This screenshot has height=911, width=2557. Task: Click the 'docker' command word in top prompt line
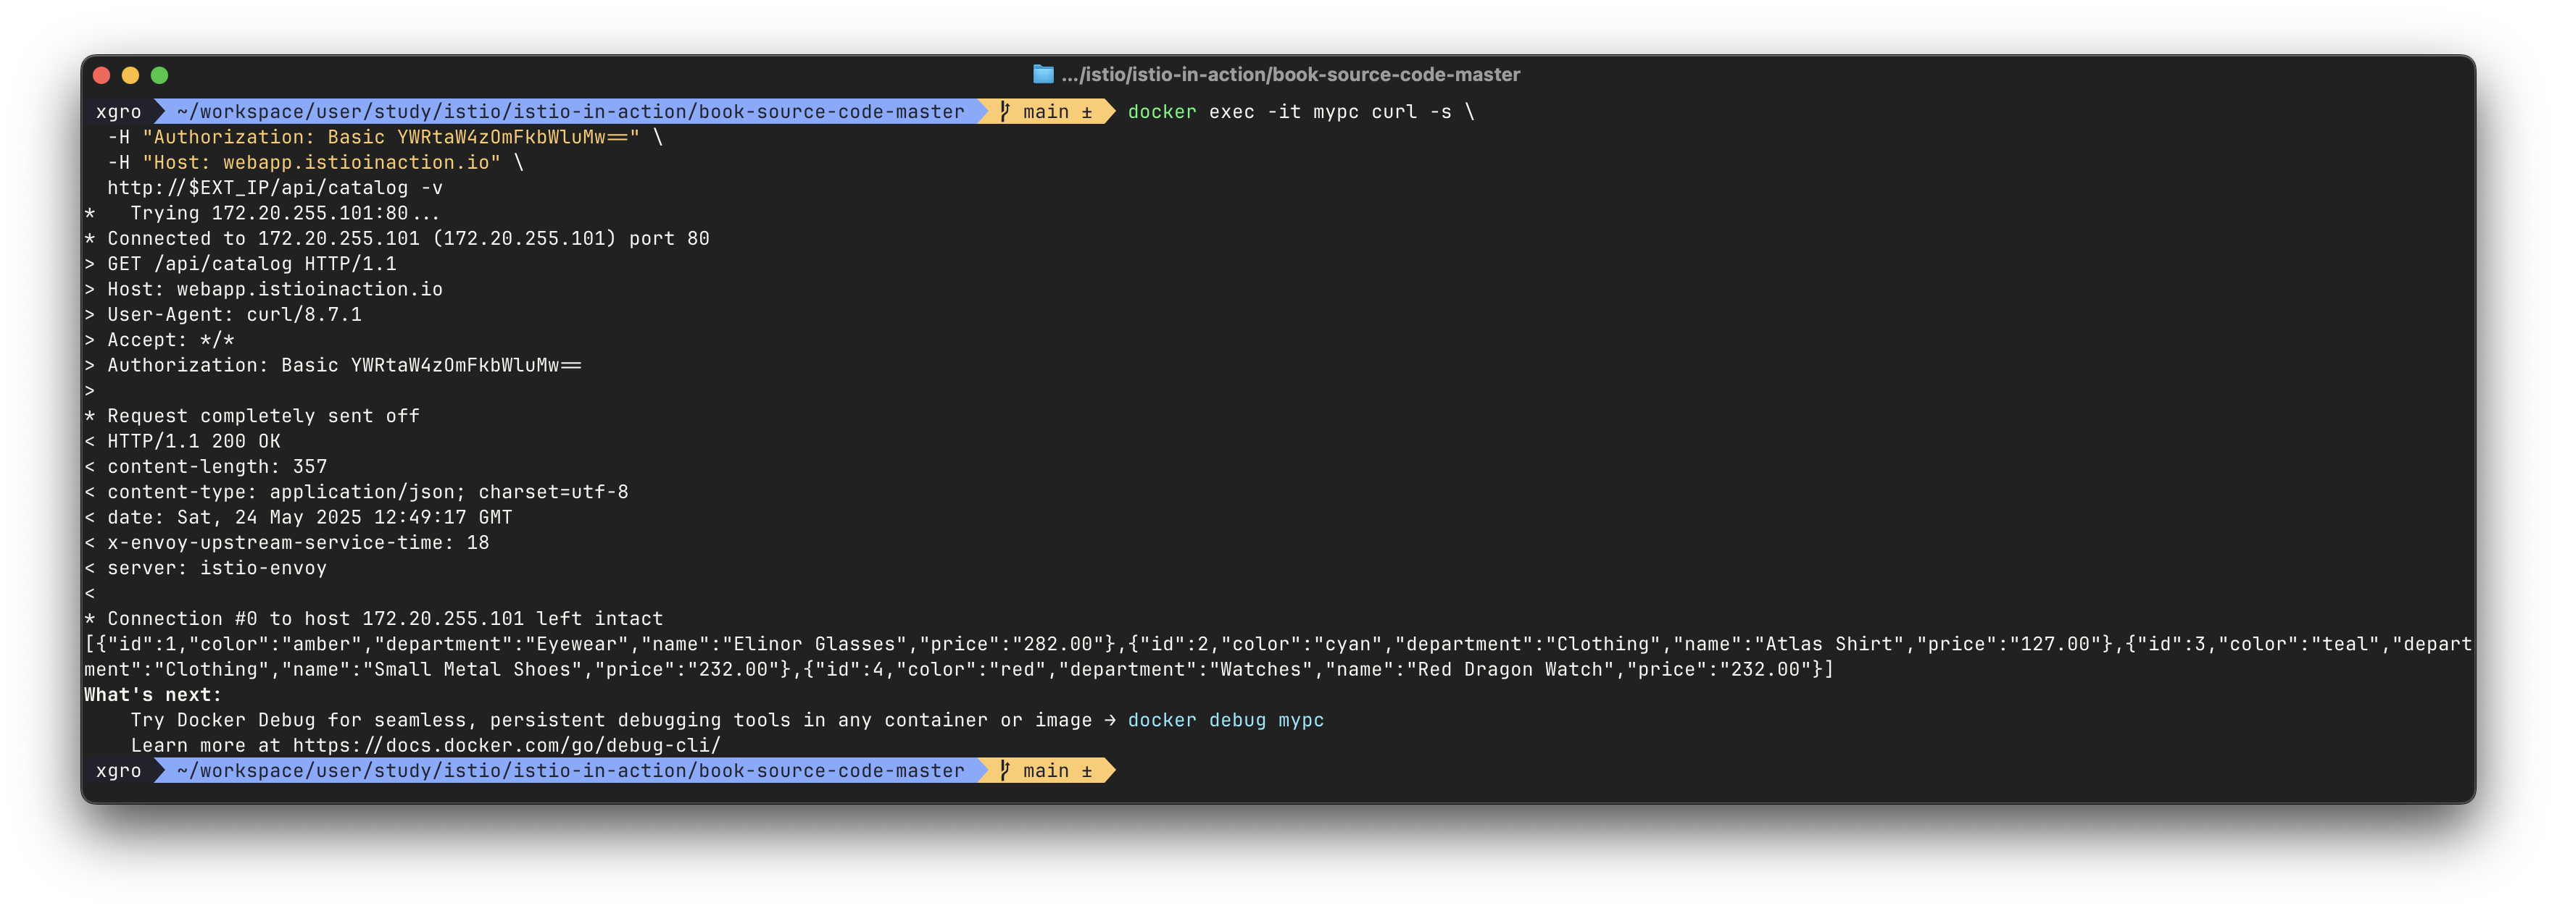[1161, 111]
